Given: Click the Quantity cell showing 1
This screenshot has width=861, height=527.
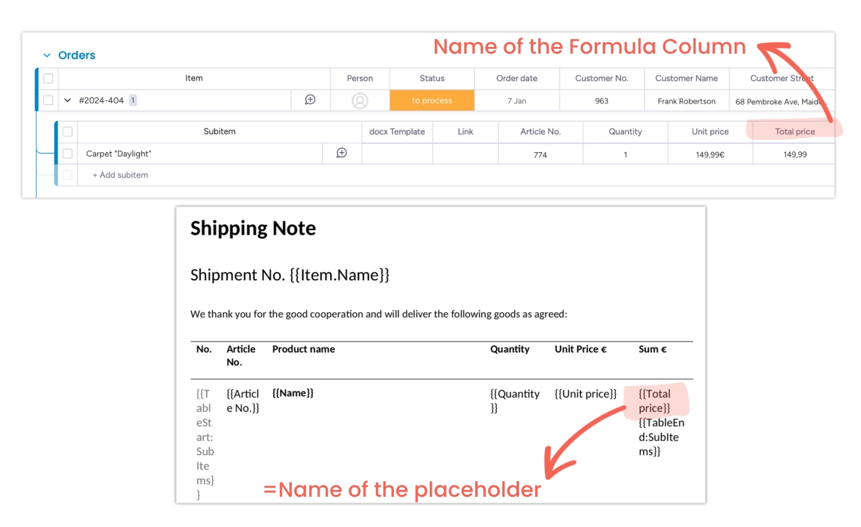Looking at the screenshot, I should click(x=625, y=155).
